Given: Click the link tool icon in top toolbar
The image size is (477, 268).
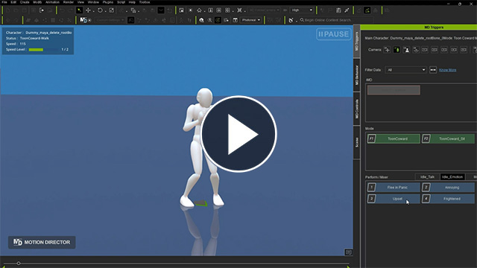Looking at the screenshot, I should tap(347, 10).
